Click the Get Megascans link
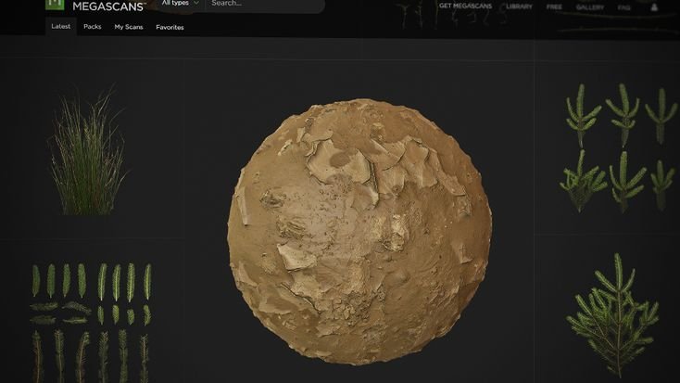The image size is (680, 383). [x=464, y=6]
